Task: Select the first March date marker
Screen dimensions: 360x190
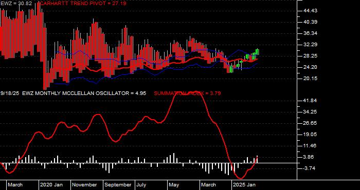Action: [15, 185]
